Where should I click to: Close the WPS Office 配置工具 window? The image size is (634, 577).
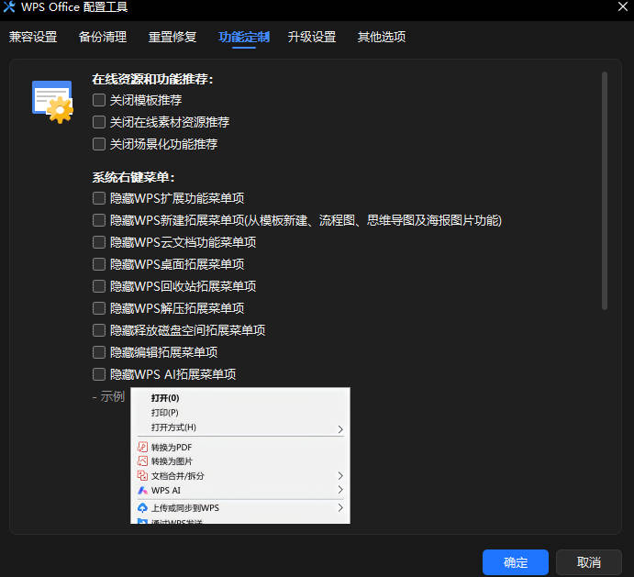click(623, 8)
